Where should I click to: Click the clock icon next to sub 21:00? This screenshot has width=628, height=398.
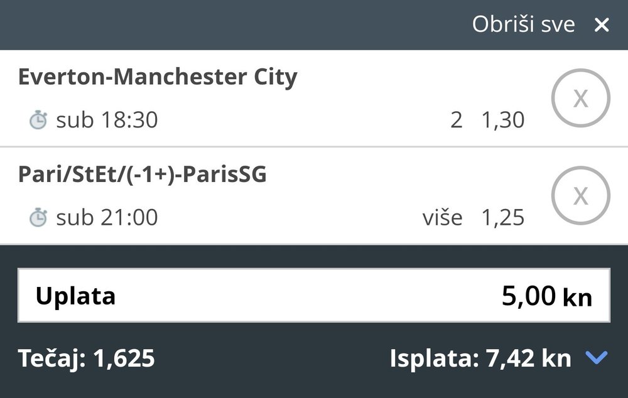coord(38,218)
